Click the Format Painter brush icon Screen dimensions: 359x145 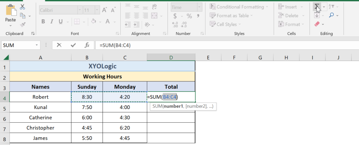pos(23,24)
